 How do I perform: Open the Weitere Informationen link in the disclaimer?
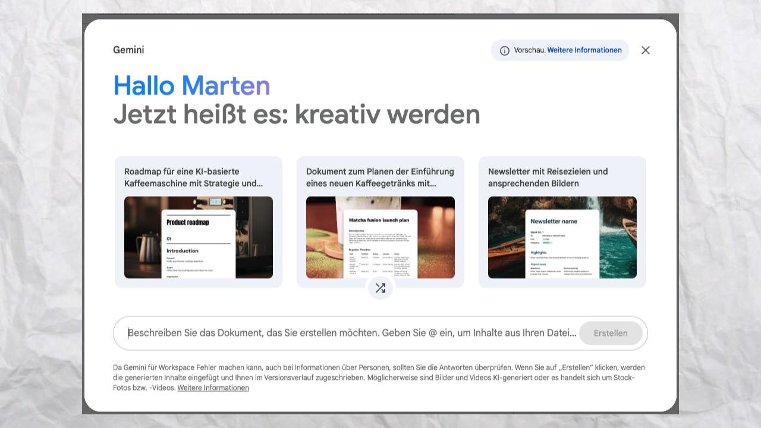(x=213, y=388)
